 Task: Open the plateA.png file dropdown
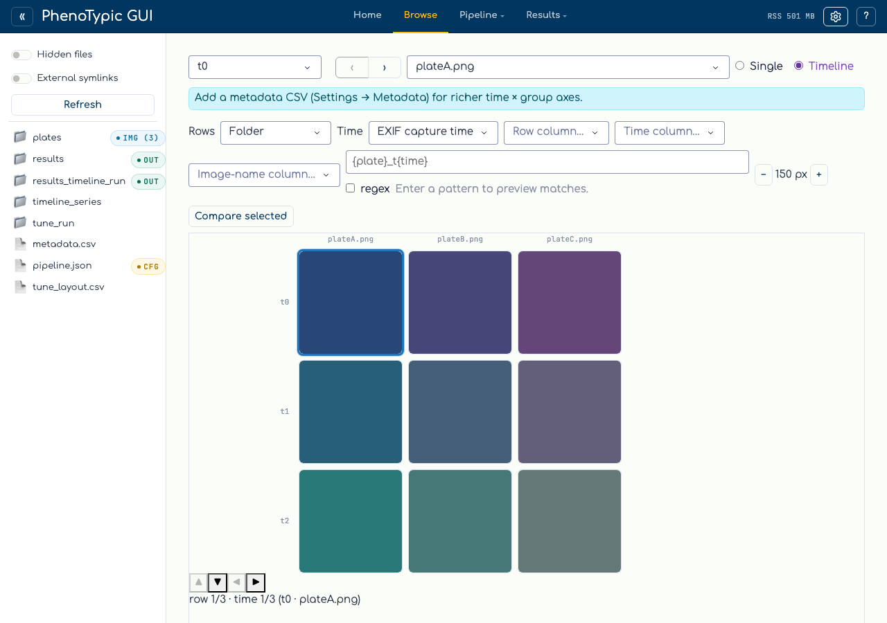568,67
